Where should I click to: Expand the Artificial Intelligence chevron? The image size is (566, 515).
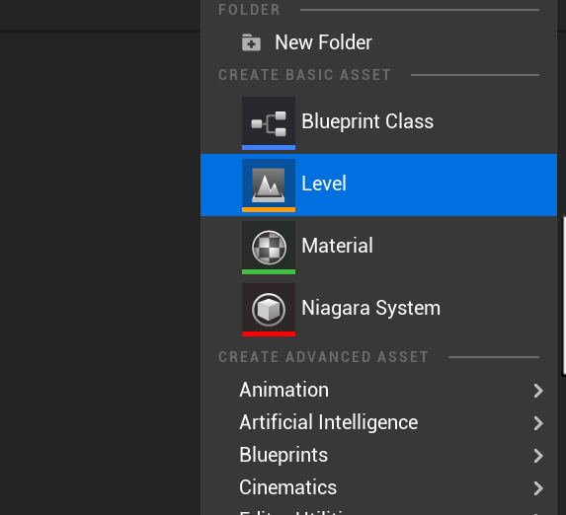[538, 423]
